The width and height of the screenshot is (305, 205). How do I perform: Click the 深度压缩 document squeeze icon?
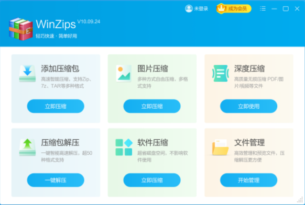click(220, 73)
